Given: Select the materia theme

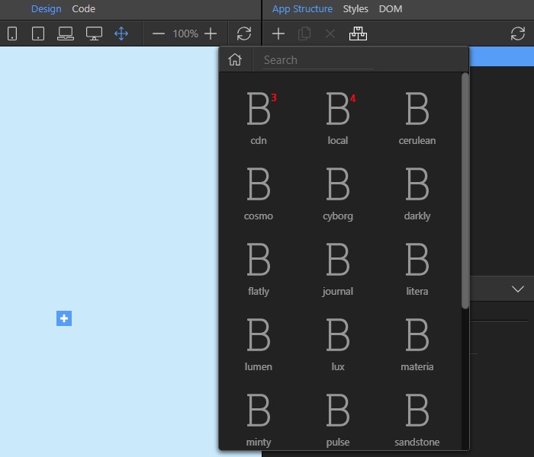Looking at the screenshot, I should click(x=417, y=344).
